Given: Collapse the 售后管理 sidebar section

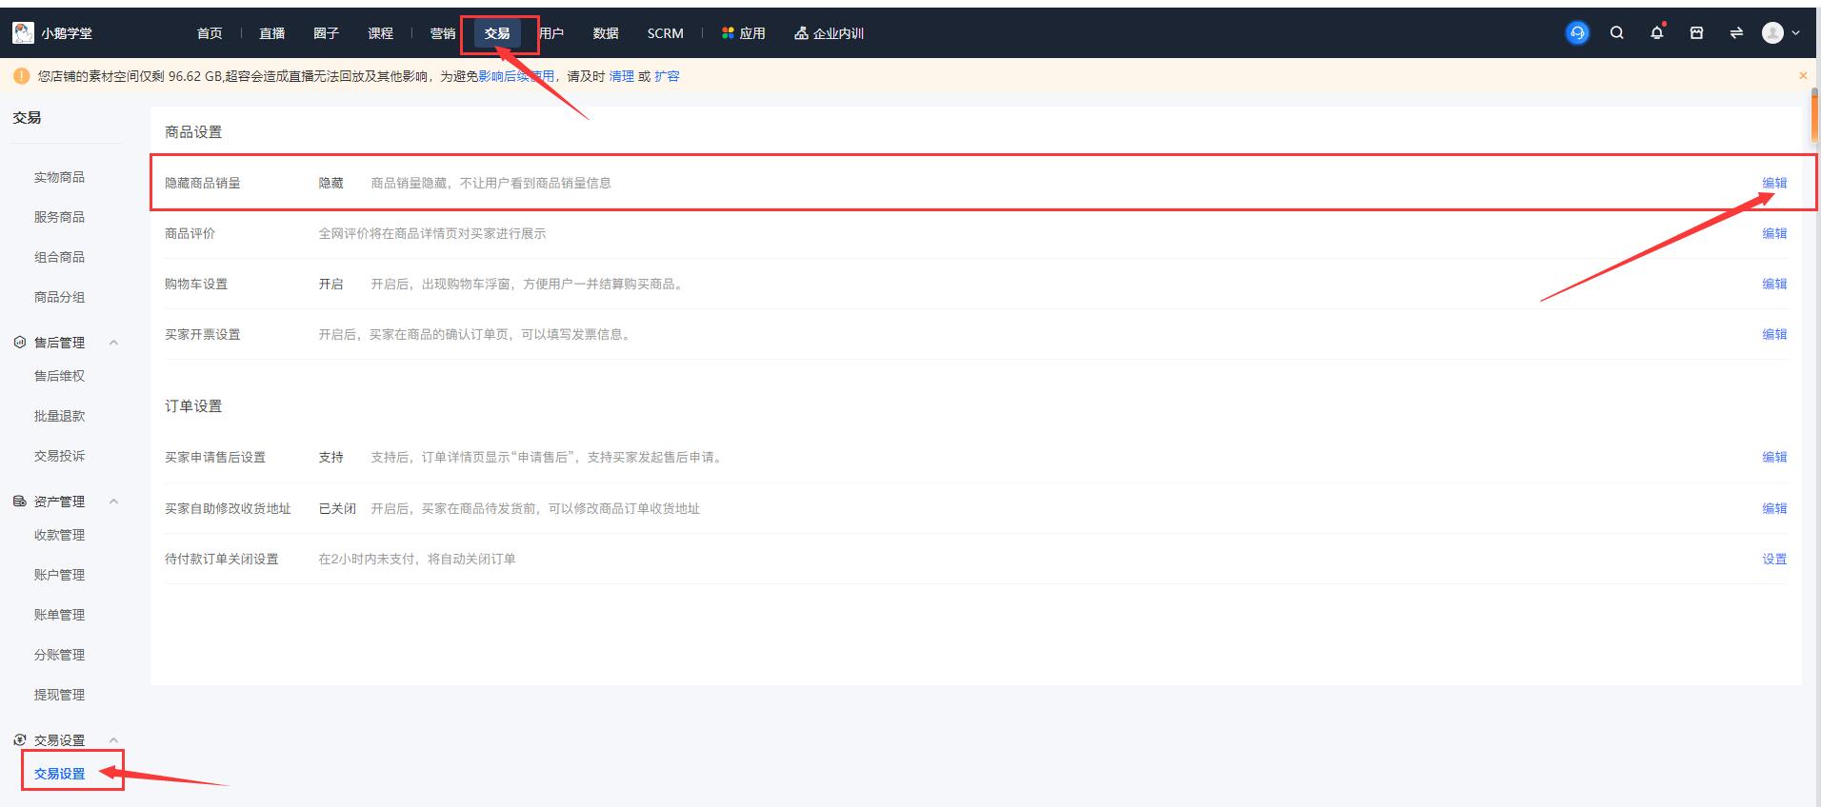Looking at the screenshot, I should pyautogui.click(x=114, y=343).
